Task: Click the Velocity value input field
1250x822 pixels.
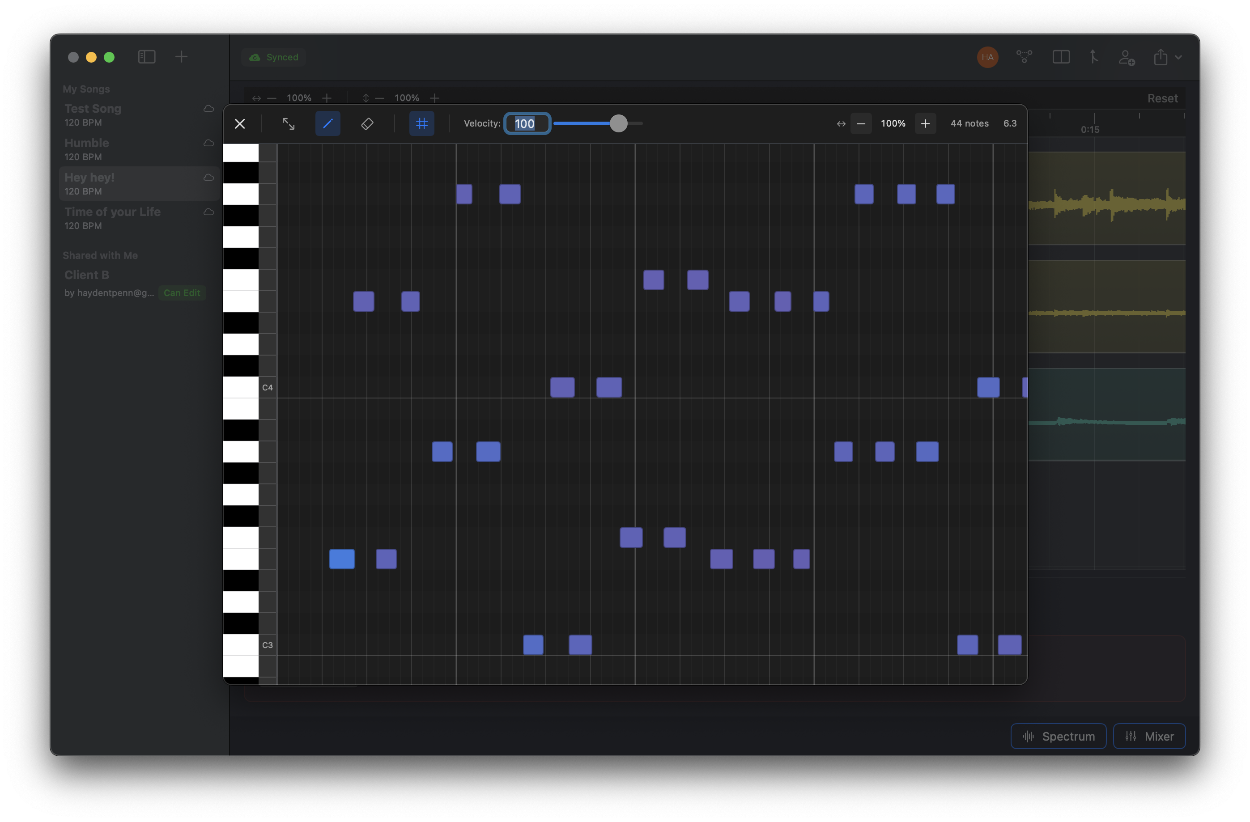Action: [x=527, y=123]
